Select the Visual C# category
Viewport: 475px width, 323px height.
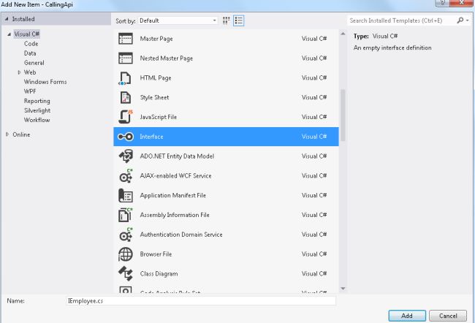pos(26,34)
